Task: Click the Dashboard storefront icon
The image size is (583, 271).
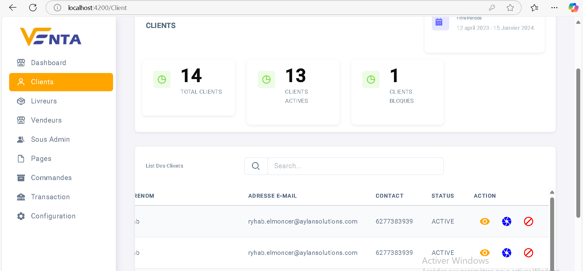Action: pos(21,63)
